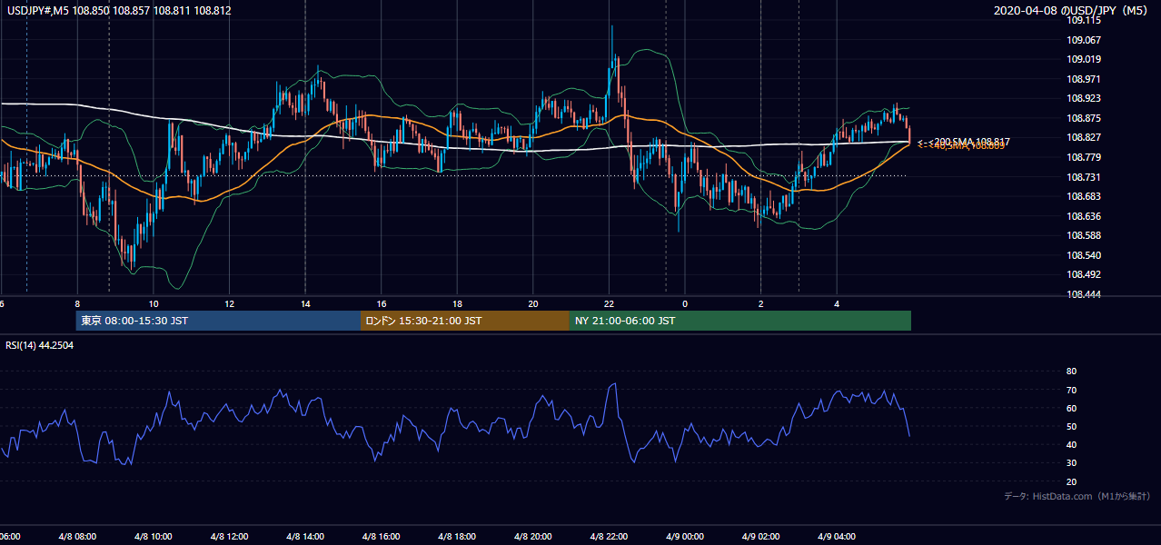Click the 4/8 16:00 date axis label

pyautogui.click(x=382, y=537)
